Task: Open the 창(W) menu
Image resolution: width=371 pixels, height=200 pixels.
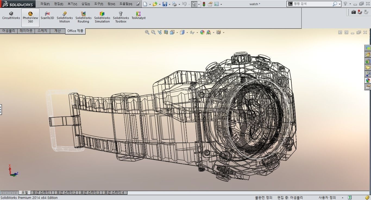Action: [111, 4]
